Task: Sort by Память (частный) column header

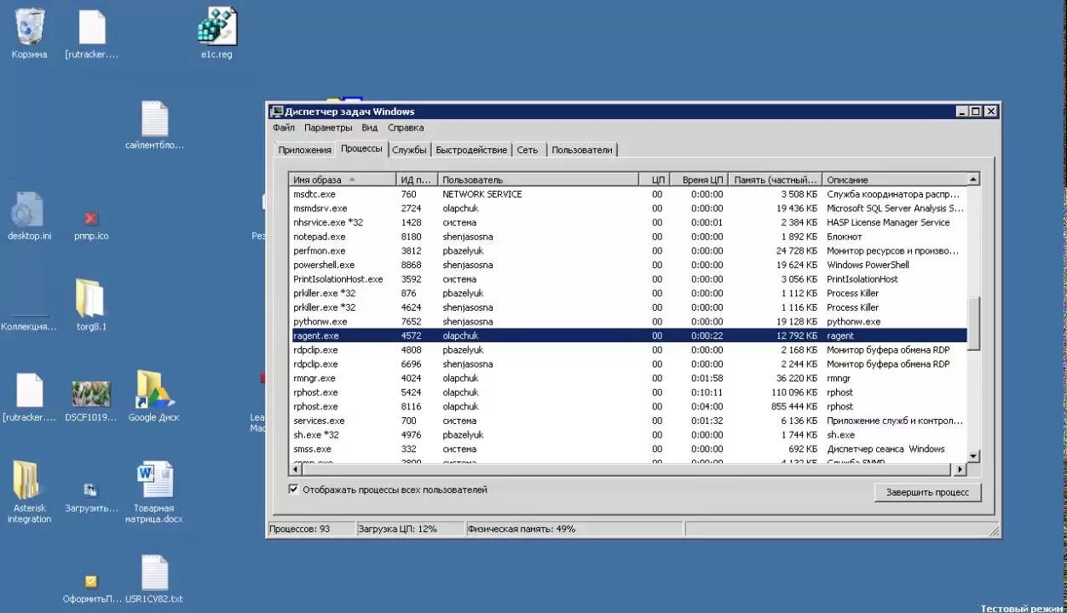Action: pyautogui.click(x=776, y=180)
